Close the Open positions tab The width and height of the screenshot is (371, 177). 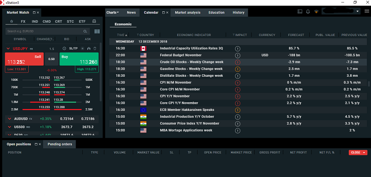point(40,144)
